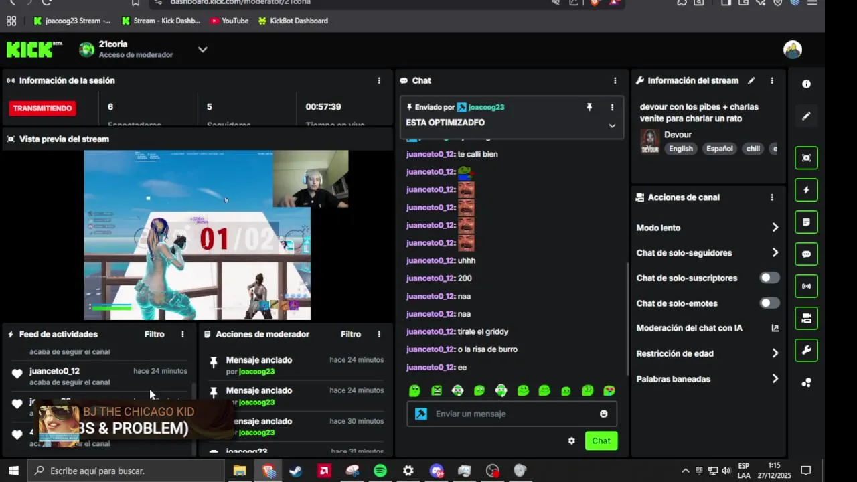This screenshot has width=857, height=482.
Task: Click message 'tirale el griddy'
Action: tap(483, 331)
